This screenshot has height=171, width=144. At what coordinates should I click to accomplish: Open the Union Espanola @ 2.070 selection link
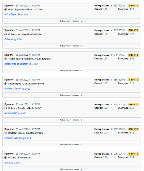(x=17, y=14)
